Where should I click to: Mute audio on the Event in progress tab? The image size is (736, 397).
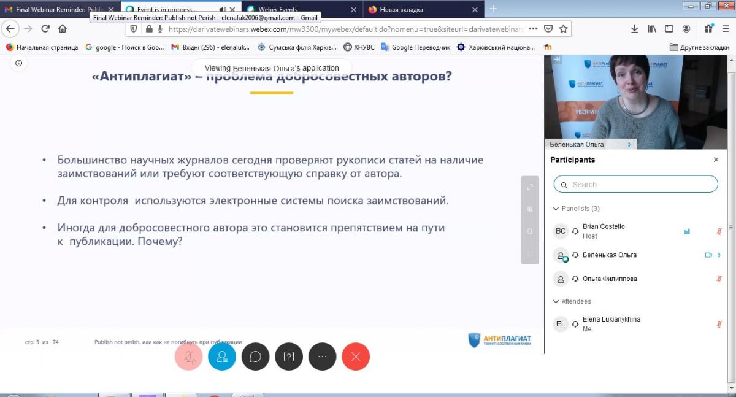click(x=223, y=10)
